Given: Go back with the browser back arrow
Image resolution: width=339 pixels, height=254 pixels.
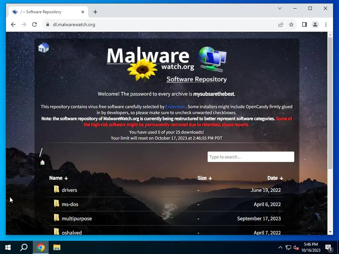Looking at the screenshot, I should [13, 24].
